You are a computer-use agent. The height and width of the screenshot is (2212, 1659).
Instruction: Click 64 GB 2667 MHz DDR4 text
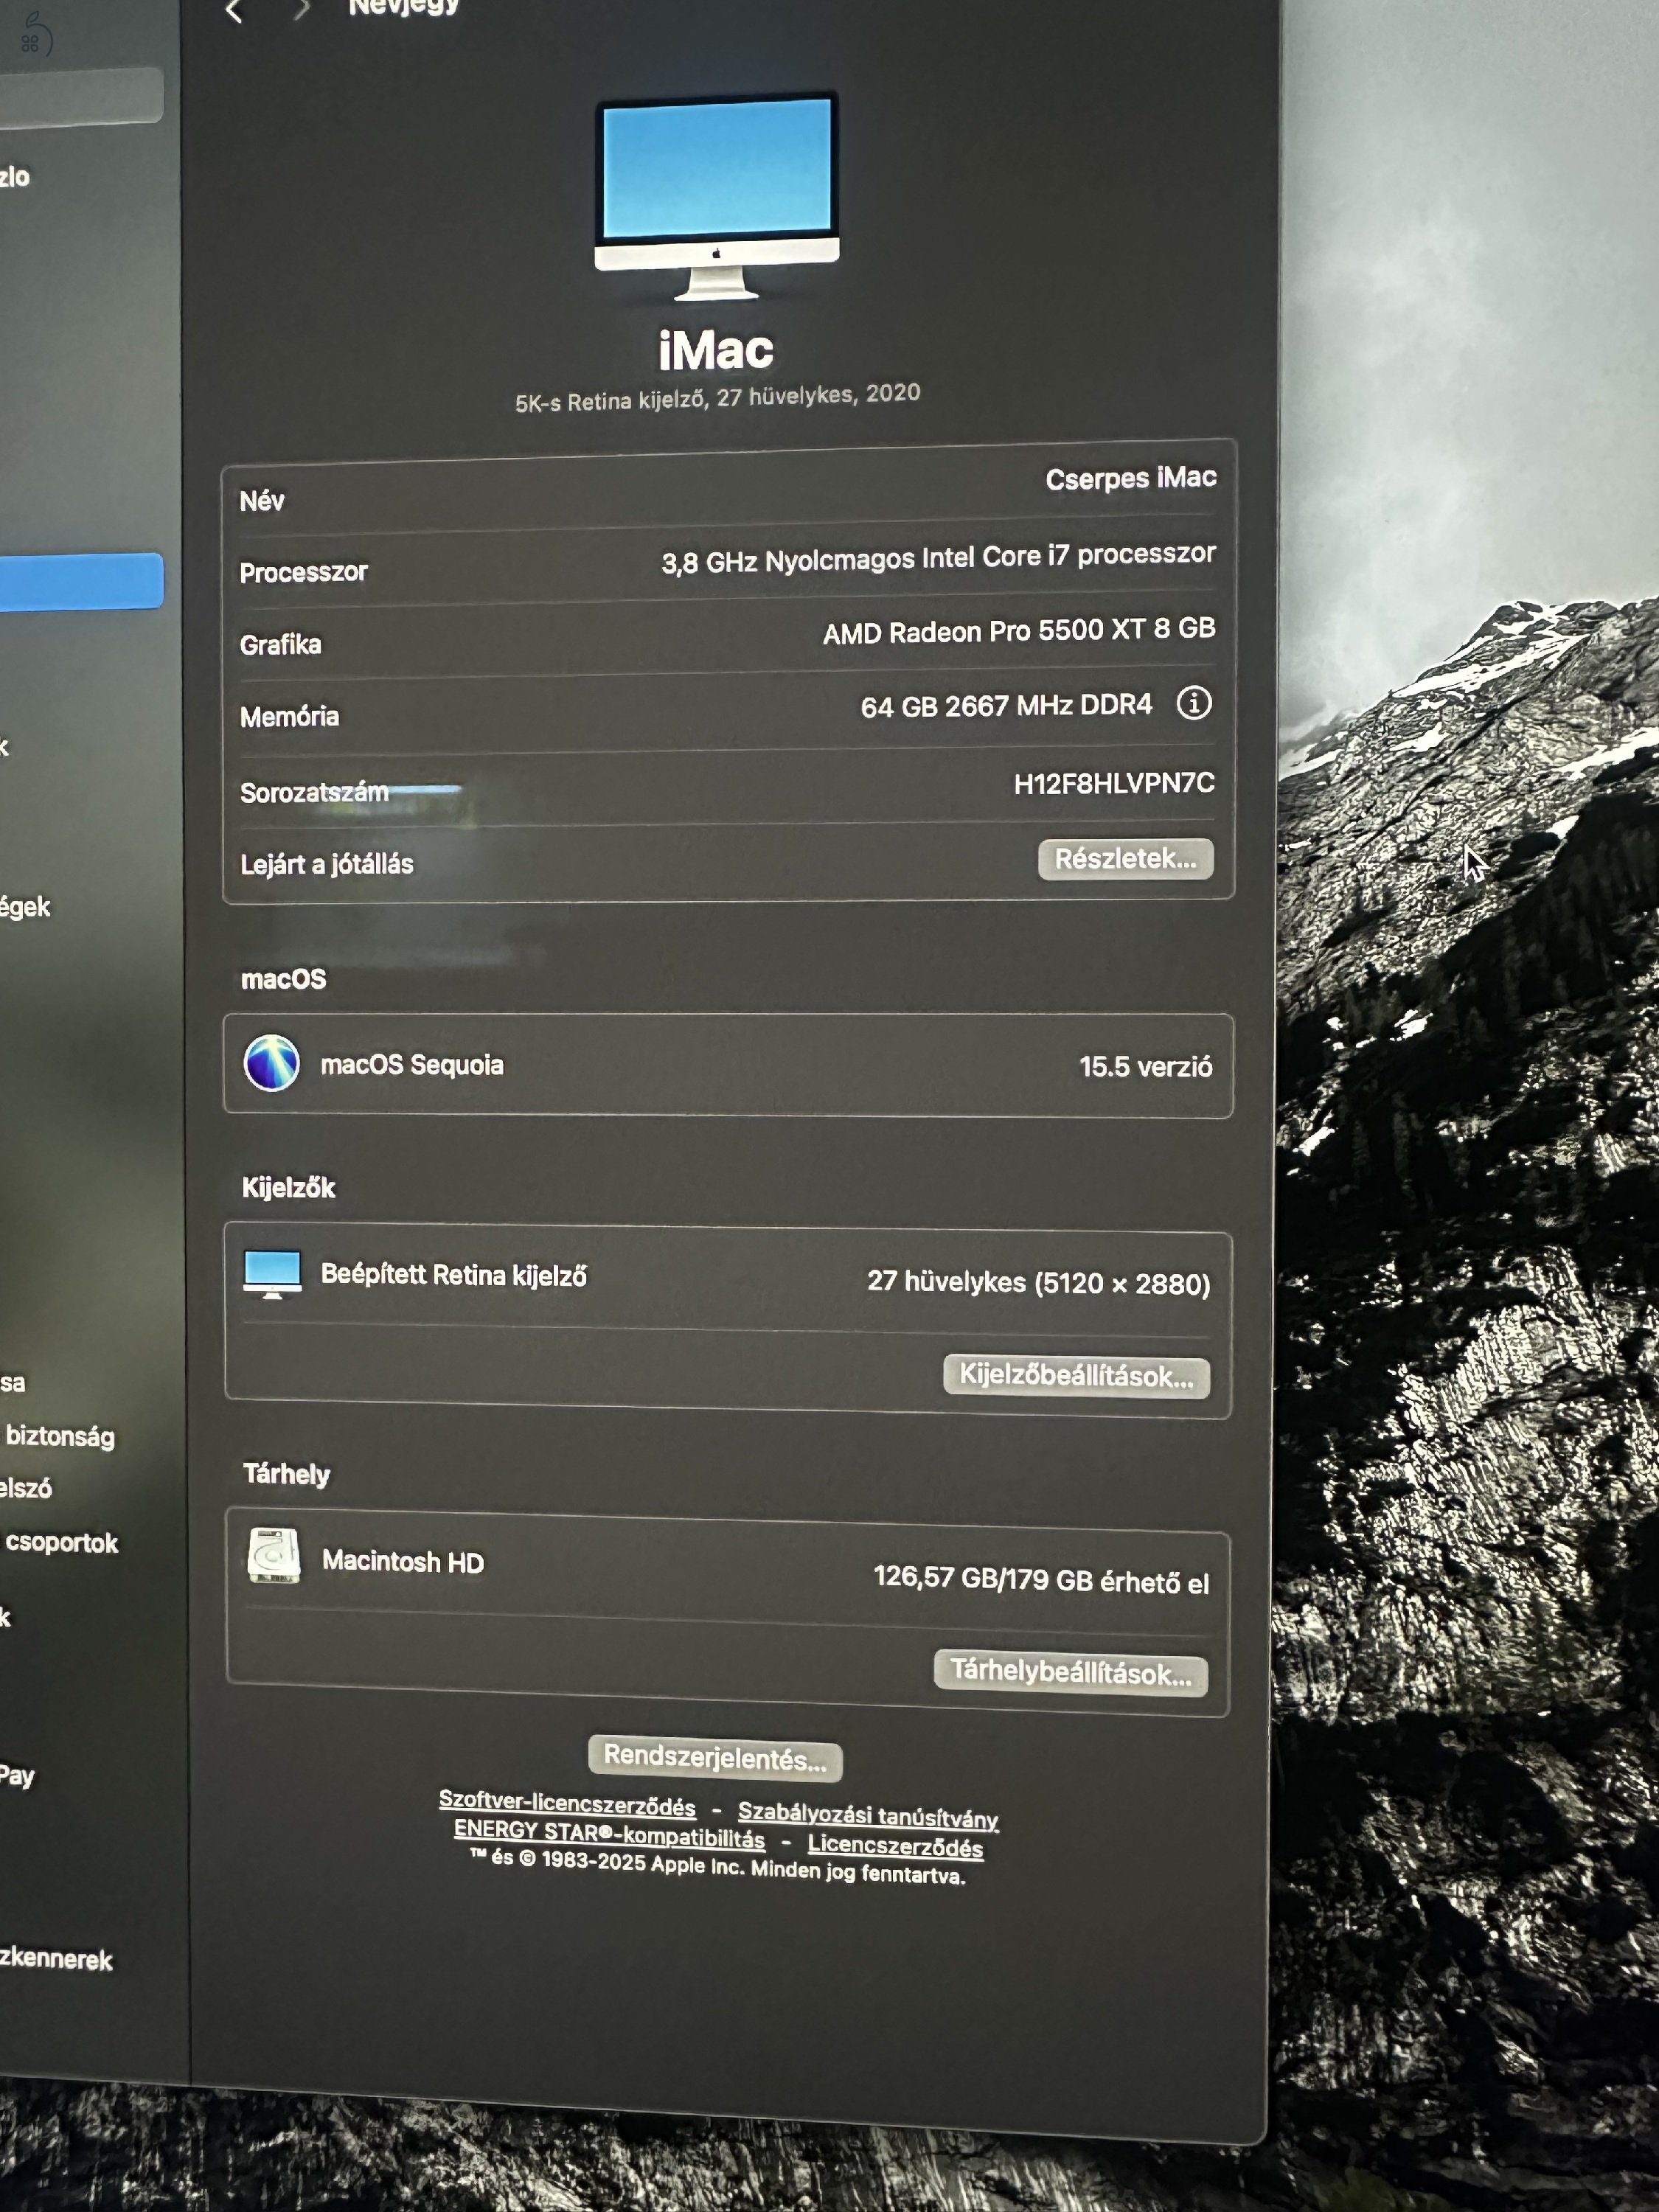click(x=1006, y=706)
